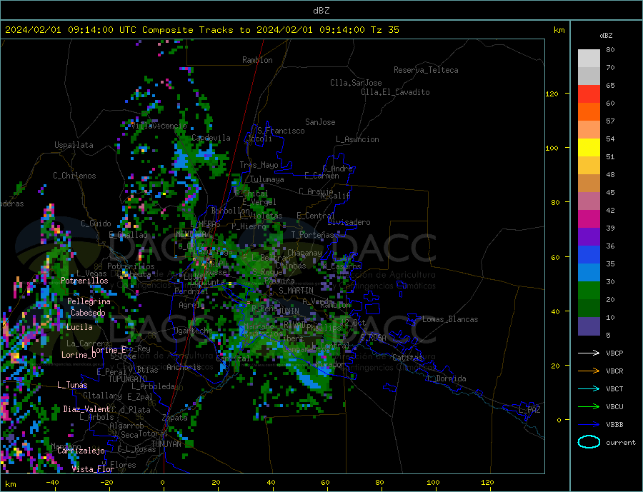Viewport: 643px width, 492px height.
Task: Click the 'Villavicencio' map label
Action: (x=159, y=126)
